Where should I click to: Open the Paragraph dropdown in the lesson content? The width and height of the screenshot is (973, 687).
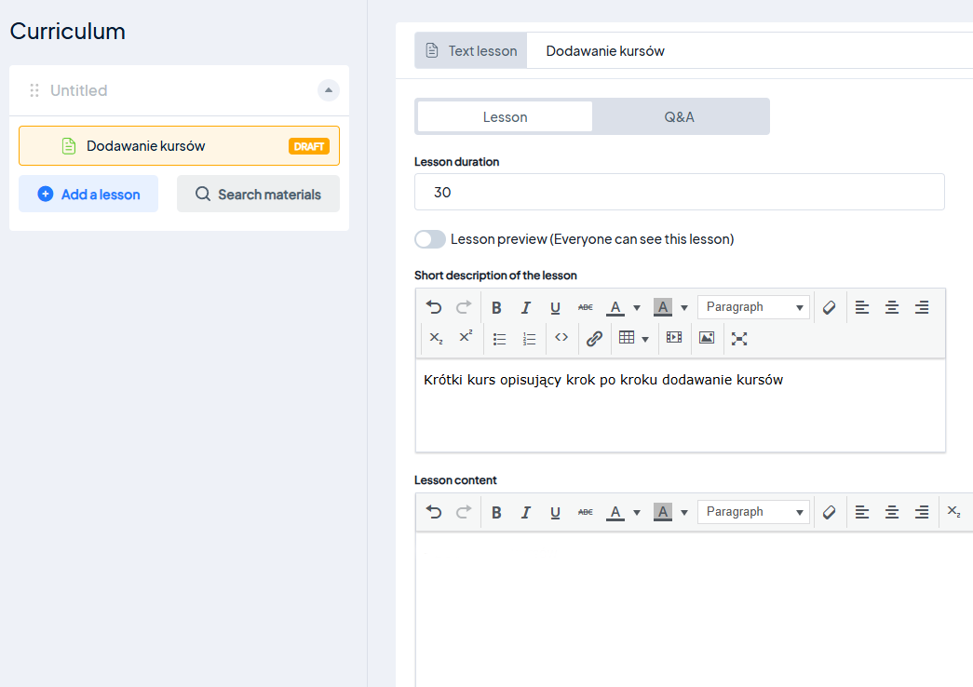point(753,512)
